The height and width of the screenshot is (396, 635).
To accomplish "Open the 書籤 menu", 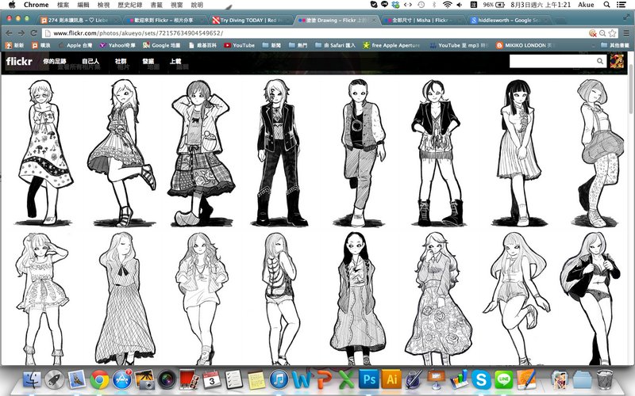I will point(156,5).
